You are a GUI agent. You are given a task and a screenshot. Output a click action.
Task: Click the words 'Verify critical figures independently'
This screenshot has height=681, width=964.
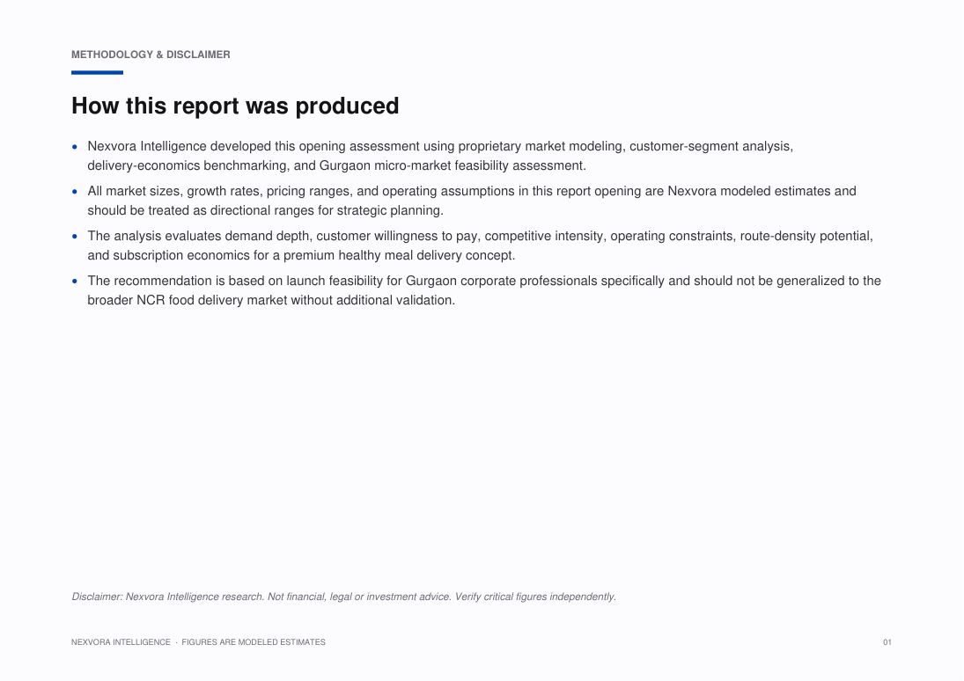tap(535, 597)
